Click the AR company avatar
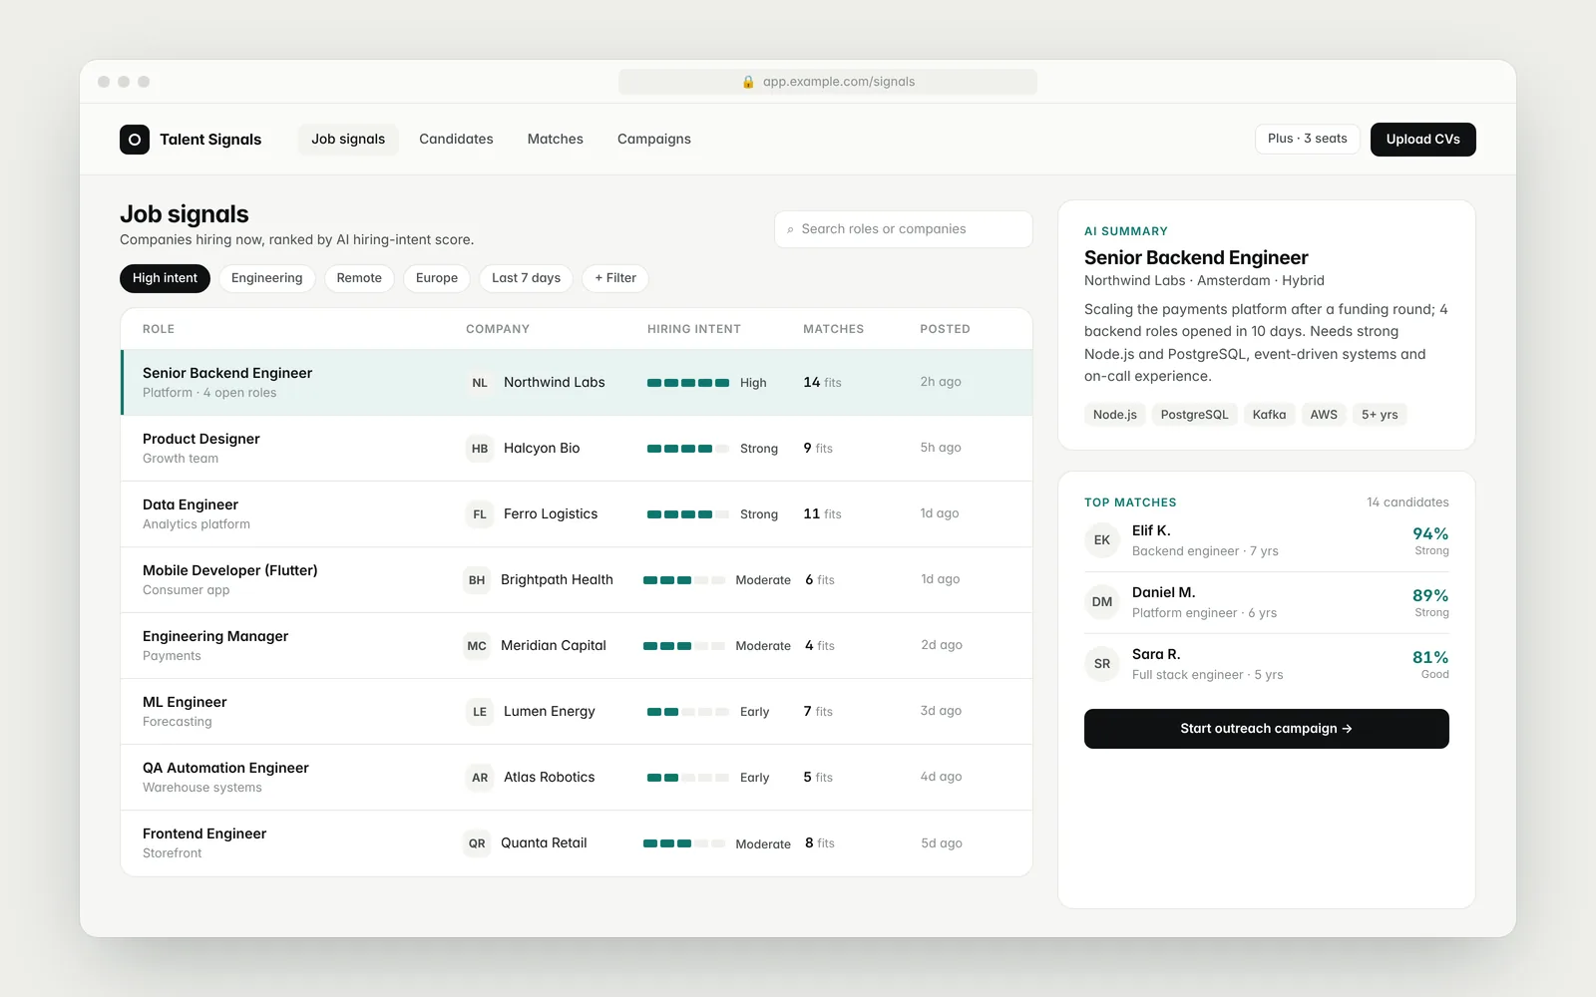This screenshot has height=997, width=1596. click(480, 778)
